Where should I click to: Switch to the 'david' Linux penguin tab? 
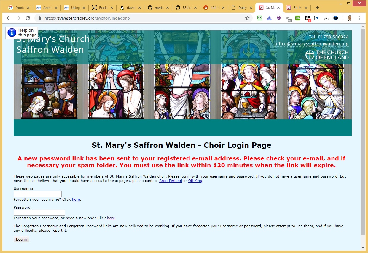tap(130, 8)
